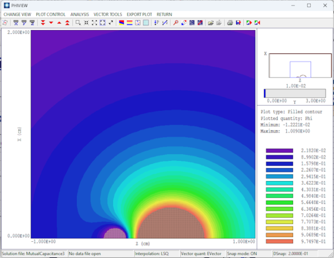Toggle the grid display icon
The height and width of the screenshot is (258, 334).
[146, 23]
